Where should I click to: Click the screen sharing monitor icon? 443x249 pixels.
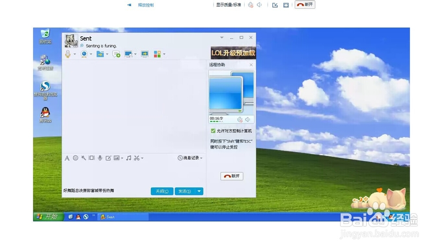coord(145,54)
